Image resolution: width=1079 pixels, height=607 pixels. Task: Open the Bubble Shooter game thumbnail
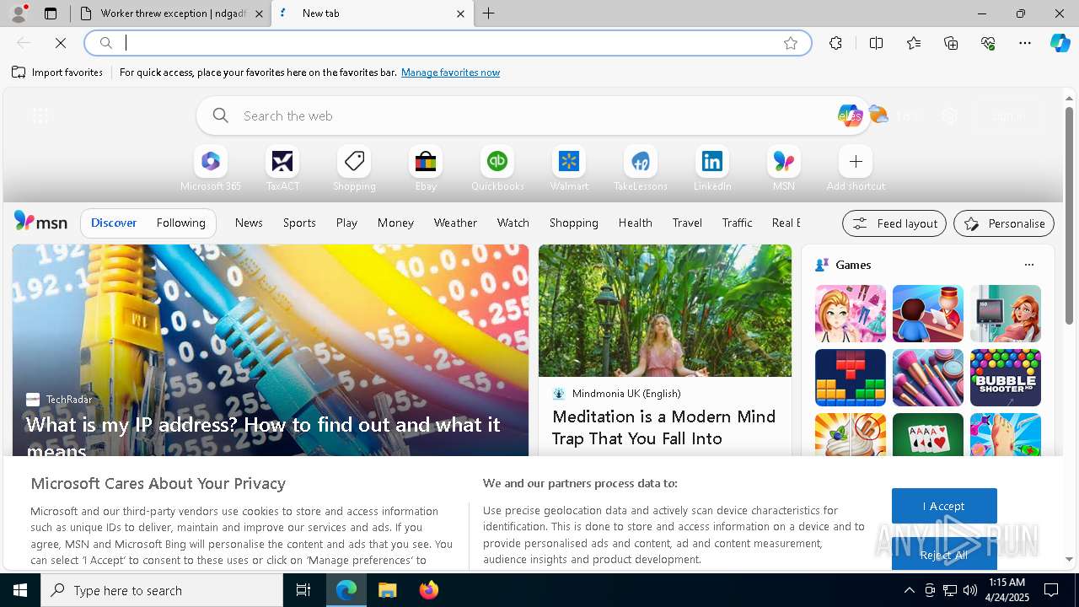point(1006,378)
